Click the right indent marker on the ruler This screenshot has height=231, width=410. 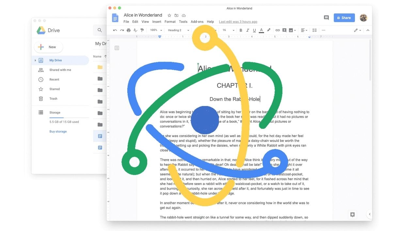click(x=309, y=37)
